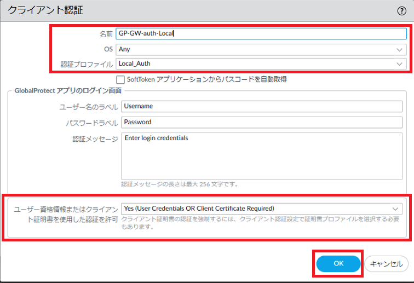Open the OS dropdown showing Any
This screenshot has width=414, height=283.
261,49
